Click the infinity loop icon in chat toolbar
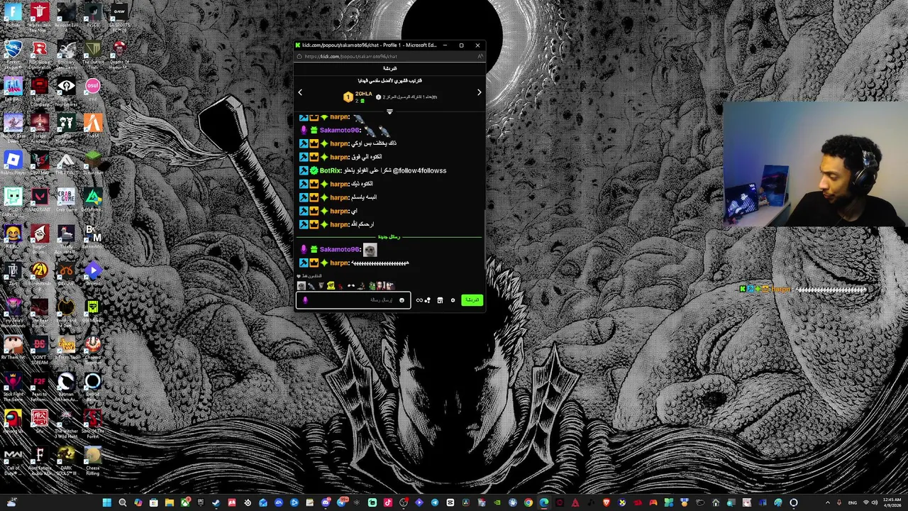Viewport: 908px width, 511px height. (419, 300)
